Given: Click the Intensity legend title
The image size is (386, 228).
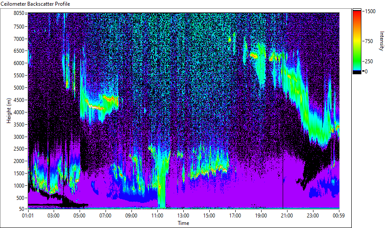Looking at the screenshot, I should [382, 41].
